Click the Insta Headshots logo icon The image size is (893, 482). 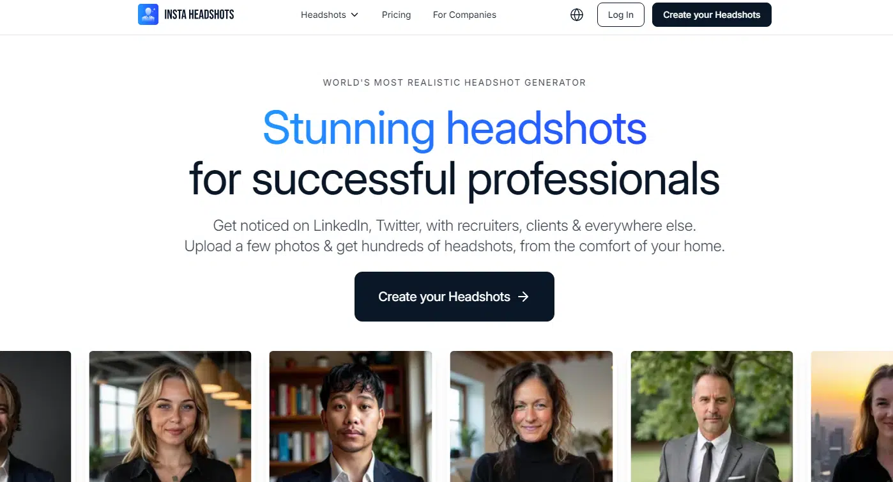(148, 14)
